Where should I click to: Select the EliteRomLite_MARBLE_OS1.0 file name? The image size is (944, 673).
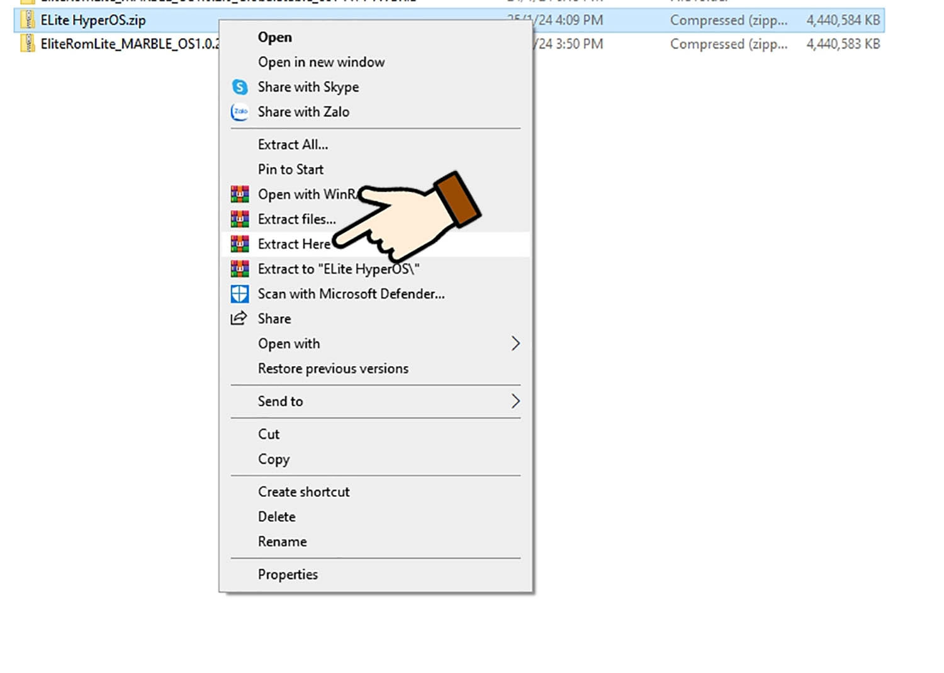130,44
